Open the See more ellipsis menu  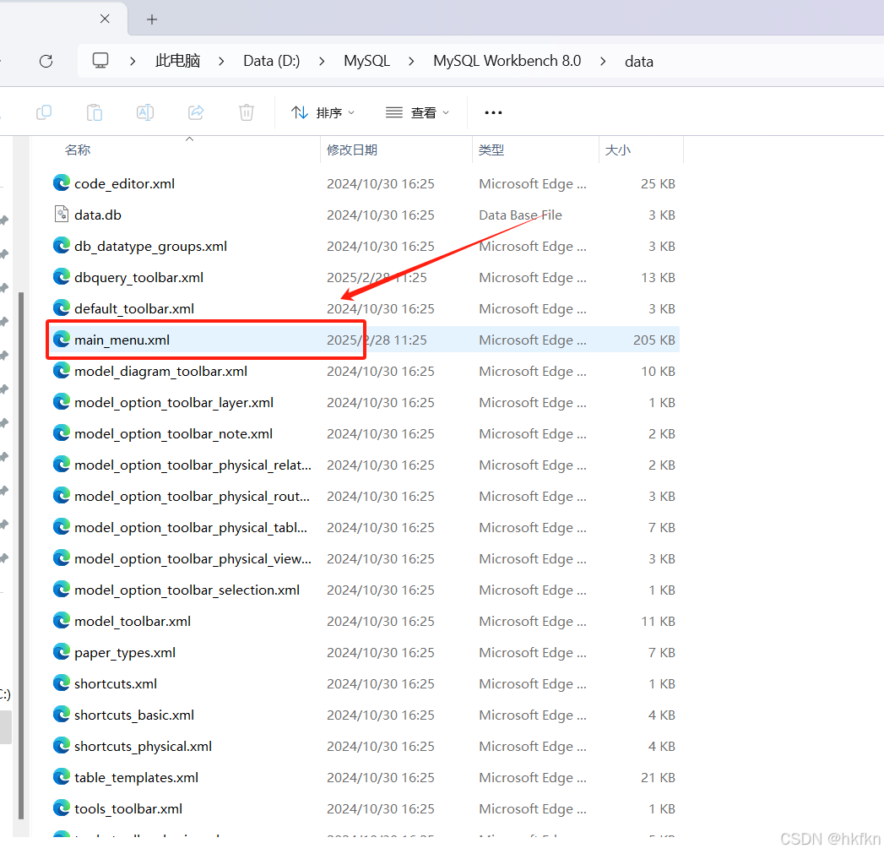click(493, 112)
